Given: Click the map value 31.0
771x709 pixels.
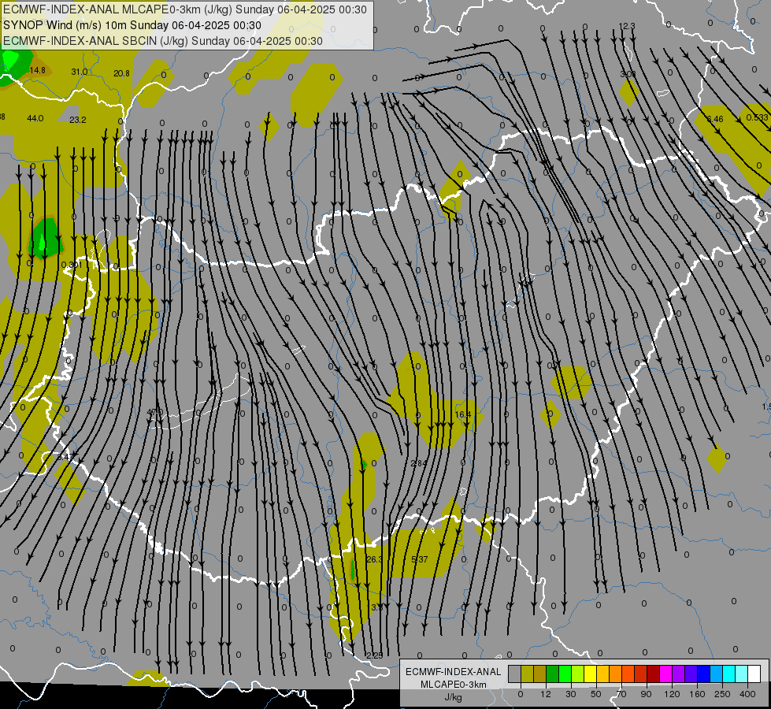Looking at the screenshot, I should 80,72.
